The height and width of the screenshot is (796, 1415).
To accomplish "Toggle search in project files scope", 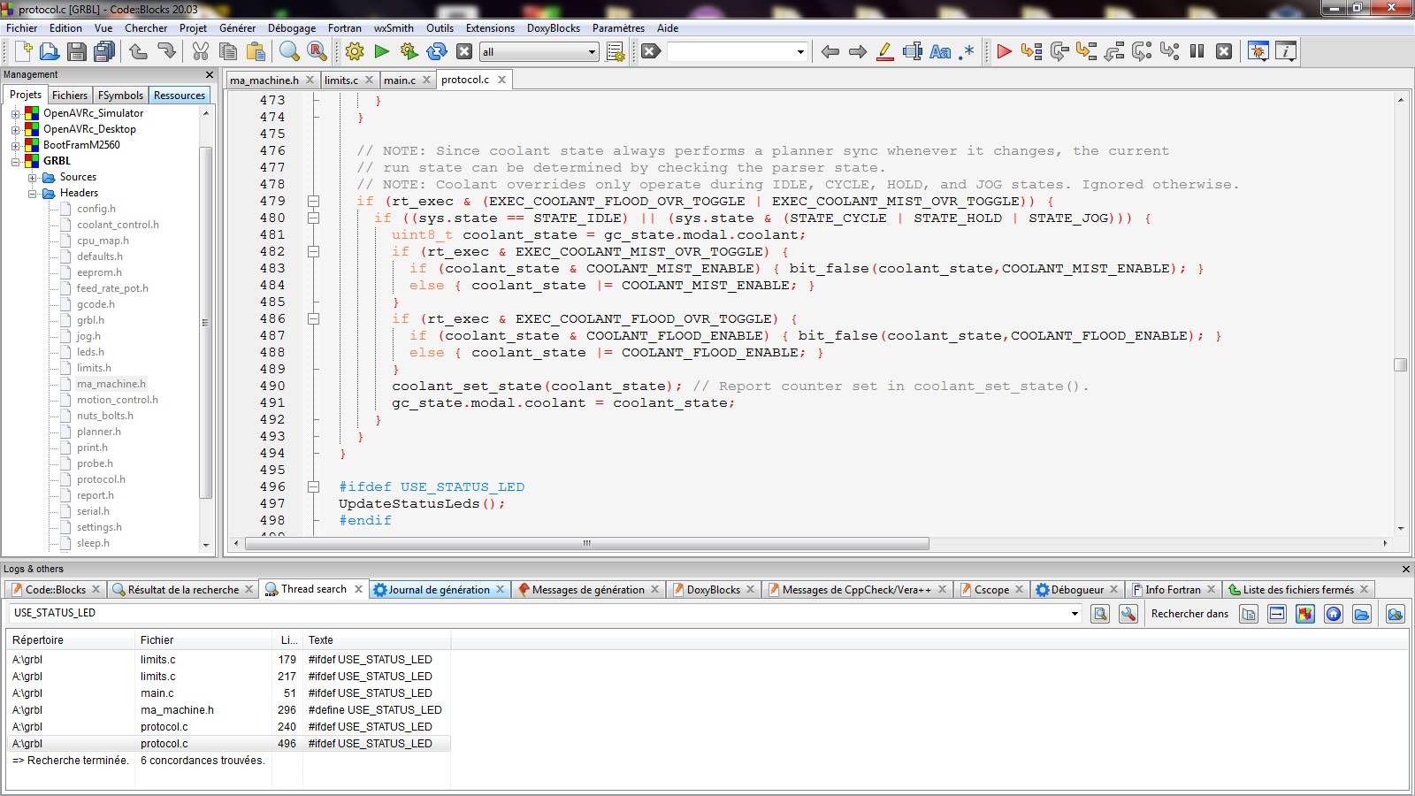I will (1305, 614).
